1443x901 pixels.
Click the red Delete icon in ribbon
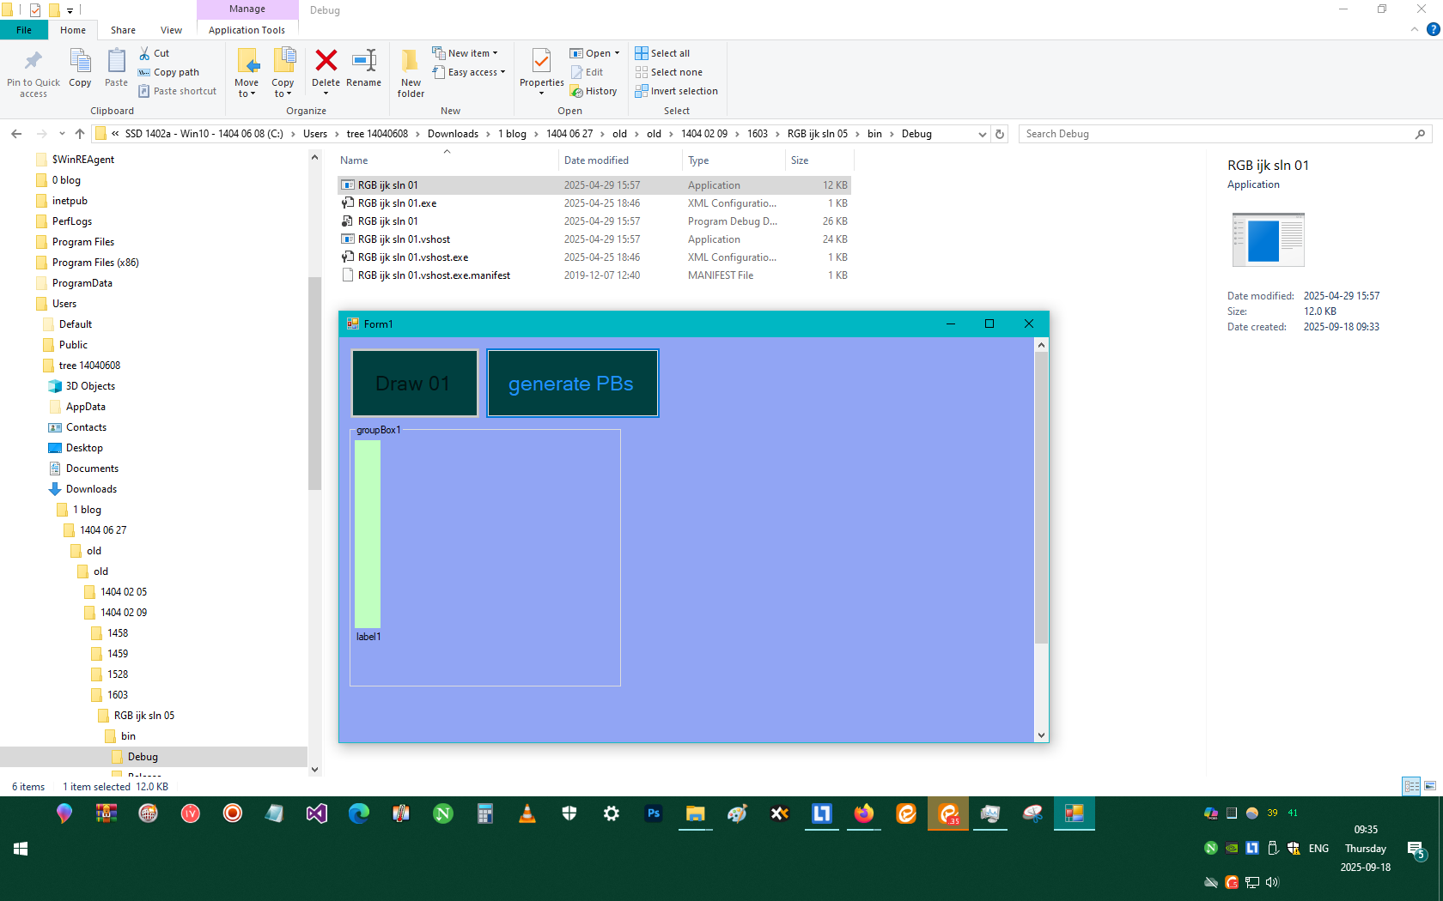[326, 62]
